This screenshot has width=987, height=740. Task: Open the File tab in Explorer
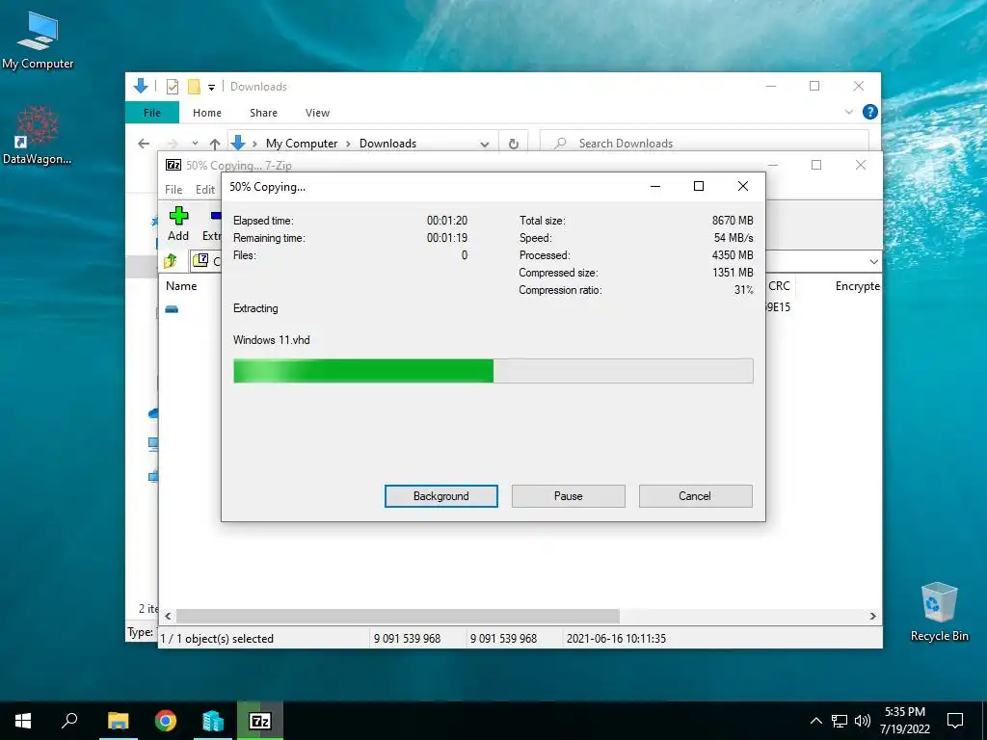pos(152,113)
